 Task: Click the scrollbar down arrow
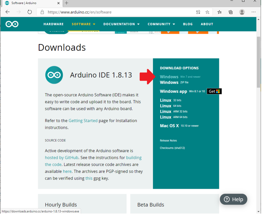(x=258, y=212)
